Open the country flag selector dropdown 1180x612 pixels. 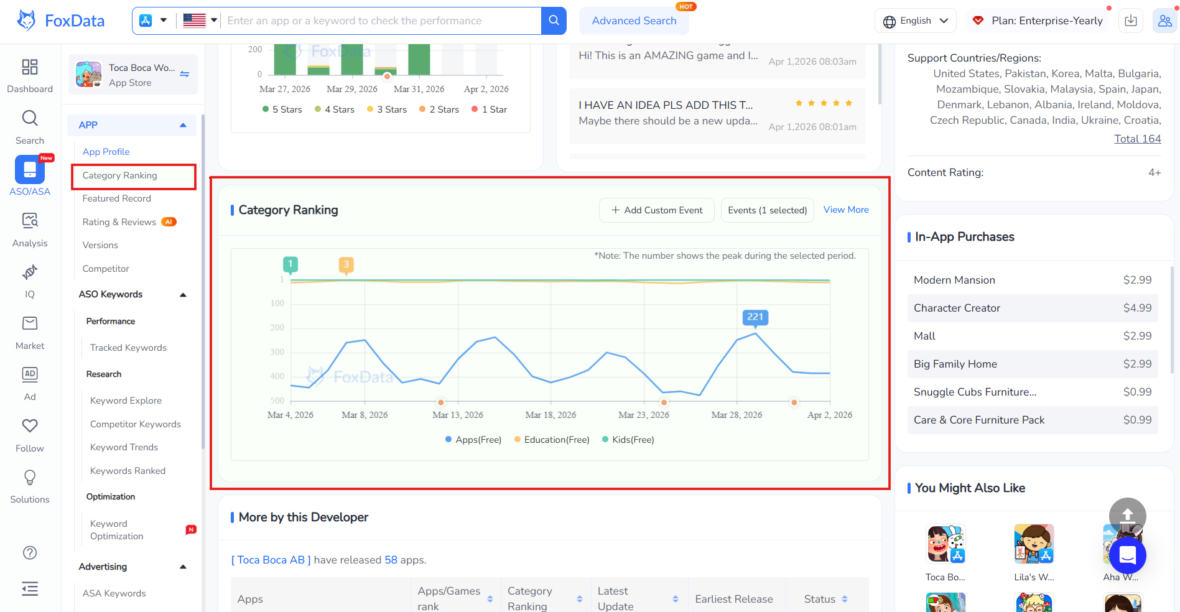click(x=200, y=21)
